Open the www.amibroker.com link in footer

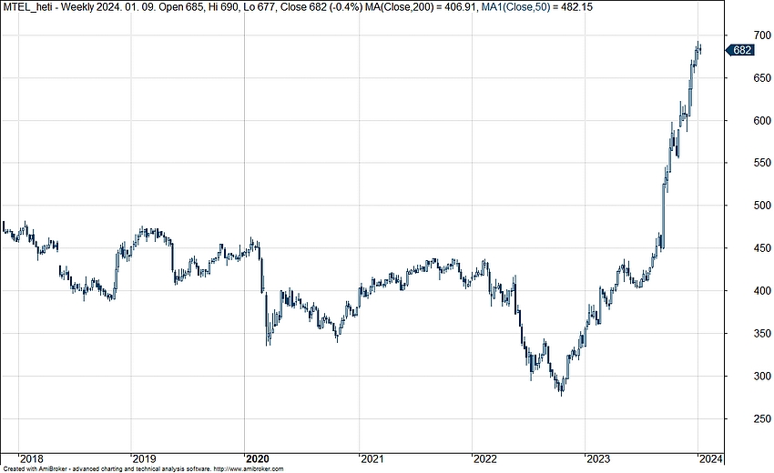249,469
